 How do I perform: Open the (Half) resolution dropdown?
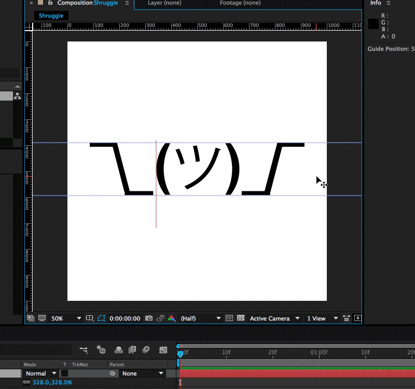click(x=200, y=318)
